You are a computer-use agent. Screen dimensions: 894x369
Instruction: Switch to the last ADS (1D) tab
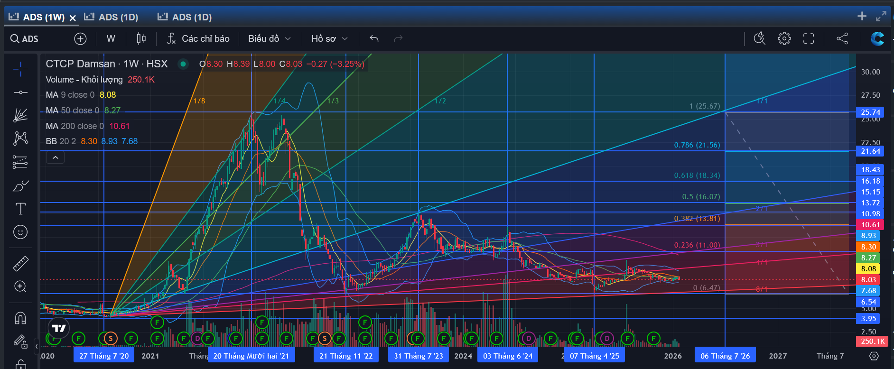pos(185,17)
